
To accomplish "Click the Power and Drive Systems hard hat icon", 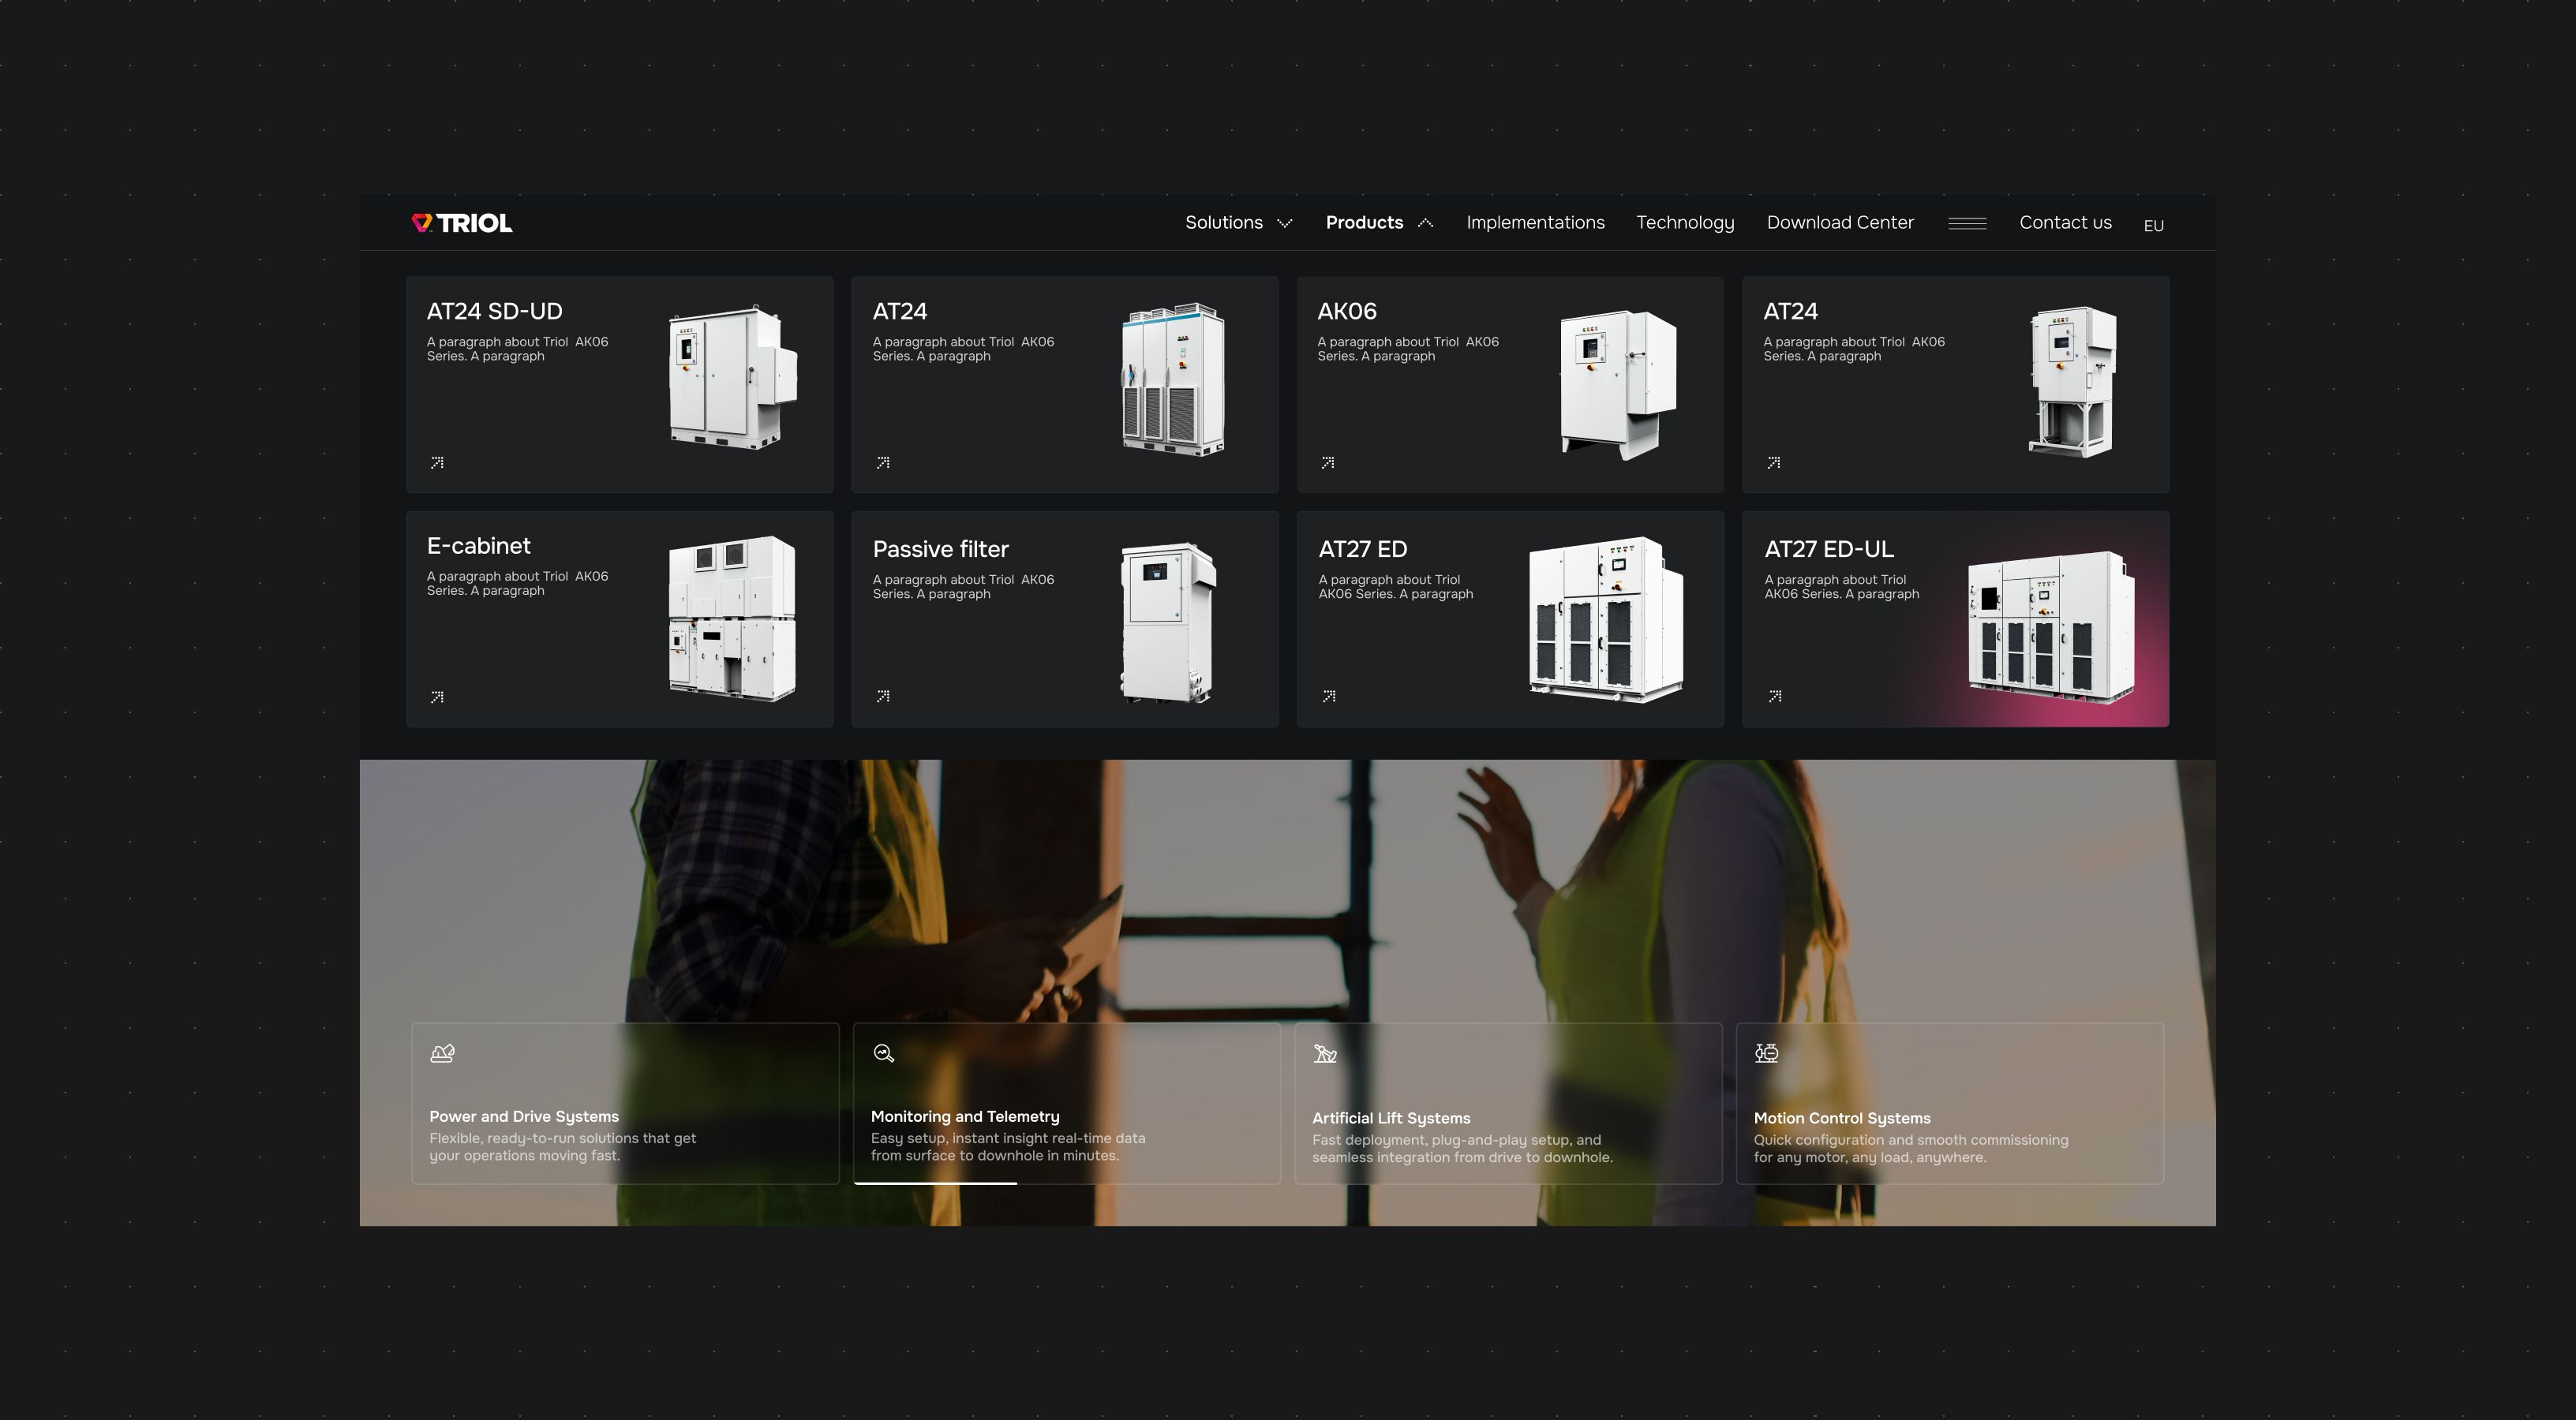I will tap(441, 1053).
